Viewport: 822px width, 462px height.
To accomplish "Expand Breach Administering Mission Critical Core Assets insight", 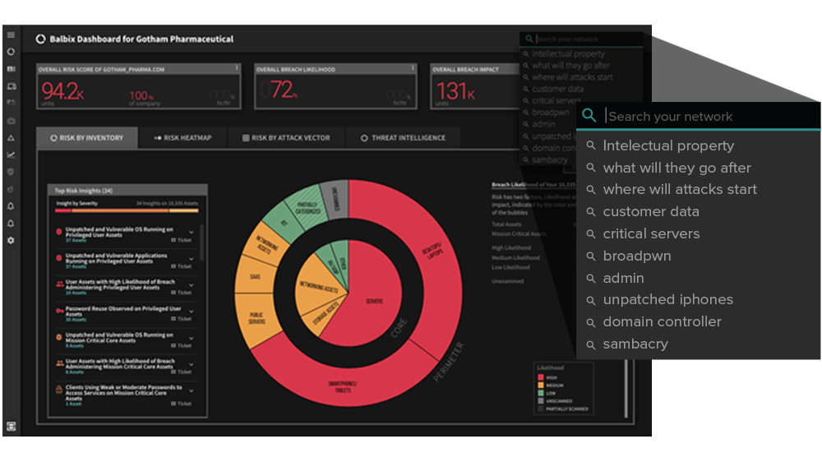I will 192,364.
